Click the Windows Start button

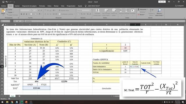(2, 102)
